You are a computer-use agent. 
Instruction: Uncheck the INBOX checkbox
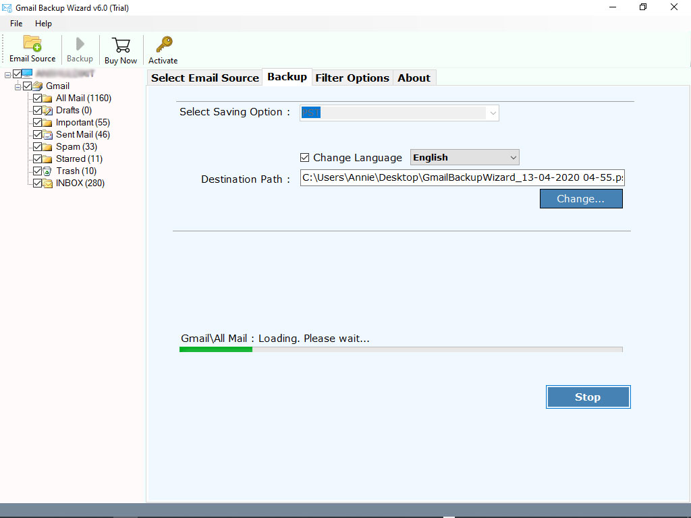click(38, 183)
